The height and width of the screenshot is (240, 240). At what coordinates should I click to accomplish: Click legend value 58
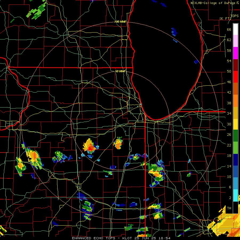coord(229,50)
